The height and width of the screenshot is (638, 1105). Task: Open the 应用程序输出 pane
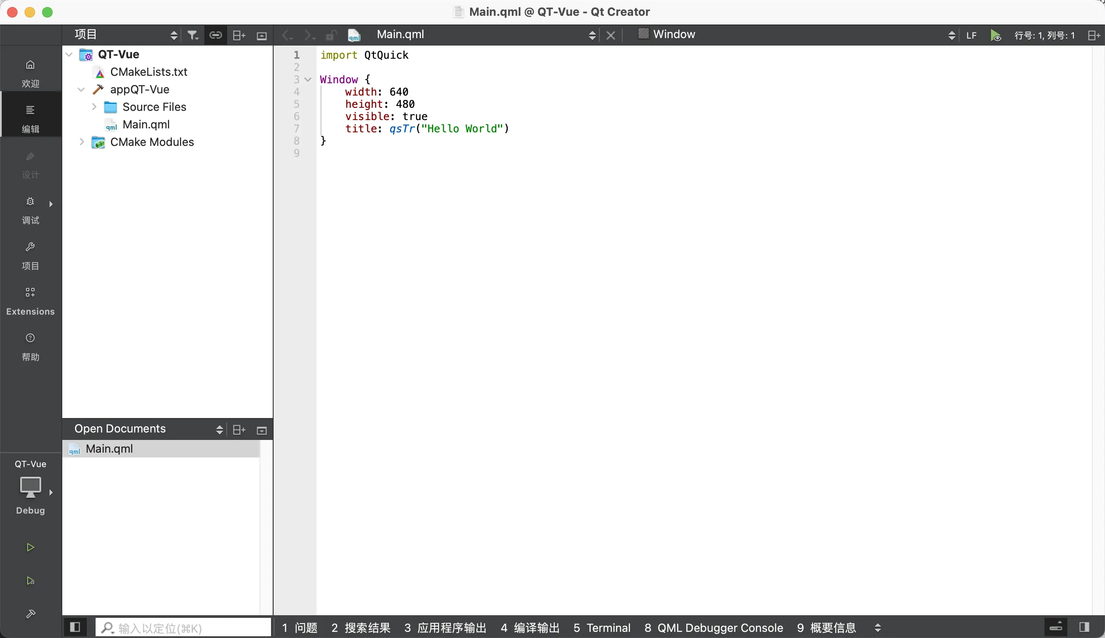pos(445,627)
